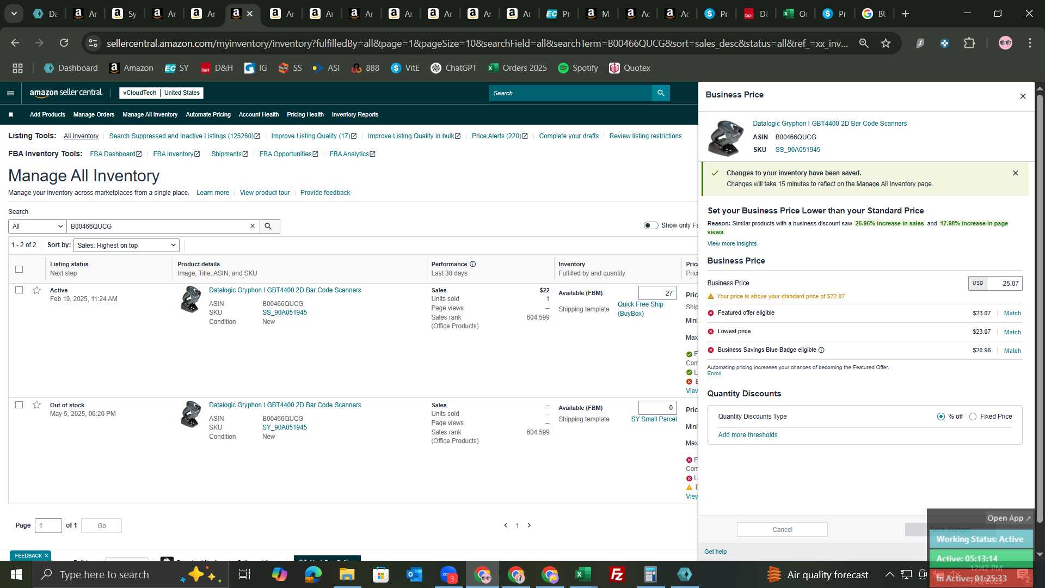The image size is (1045, 588).
Task: Toggle the Show only switch
Action: point(651,225)
